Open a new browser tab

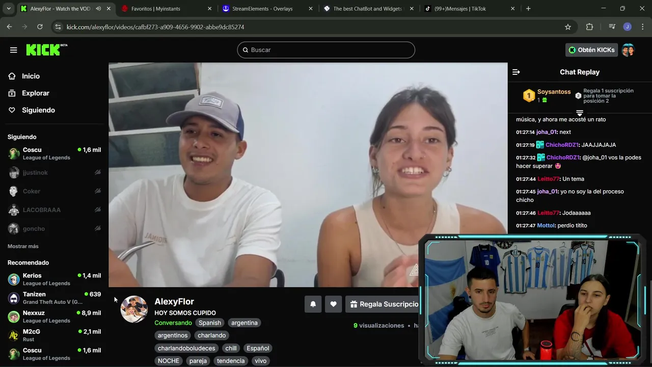pyautogui.click(x=528, y=9)
